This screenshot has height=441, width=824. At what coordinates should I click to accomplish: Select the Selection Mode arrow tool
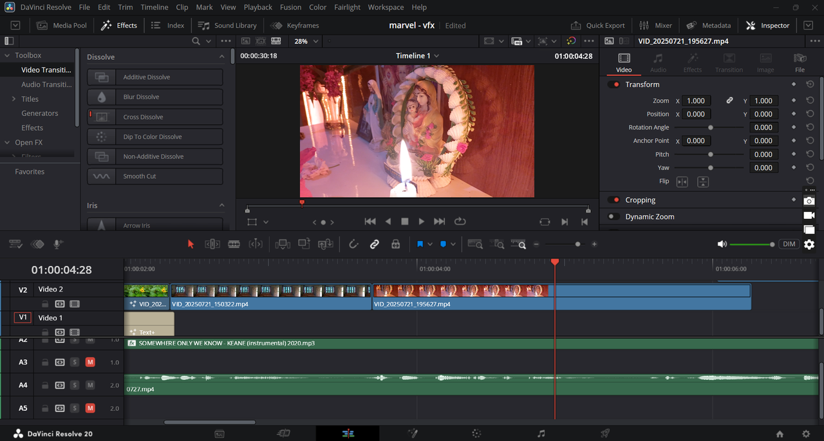[190, 244]
